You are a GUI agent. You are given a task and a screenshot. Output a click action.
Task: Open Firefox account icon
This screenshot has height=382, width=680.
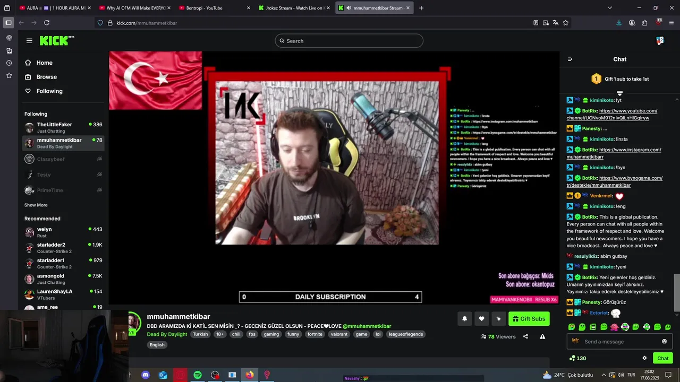point(632,23)
